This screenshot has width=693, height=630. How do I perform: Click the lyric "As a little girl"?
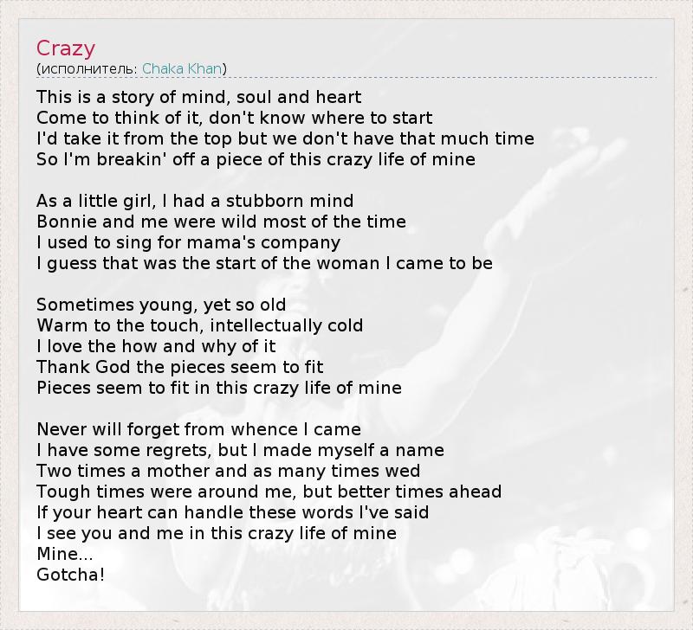point(195,201)
